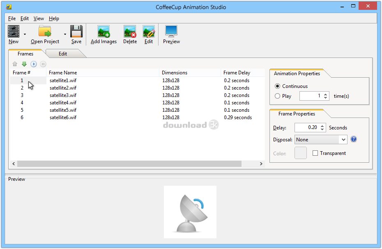Click the Delay seconds input field
Viewport: 382px width, 249px height.
(x=307, y=127)
